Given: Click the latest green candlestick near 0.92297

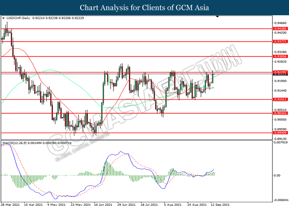Looking at the screenshot, I should [x=213, y=77].
